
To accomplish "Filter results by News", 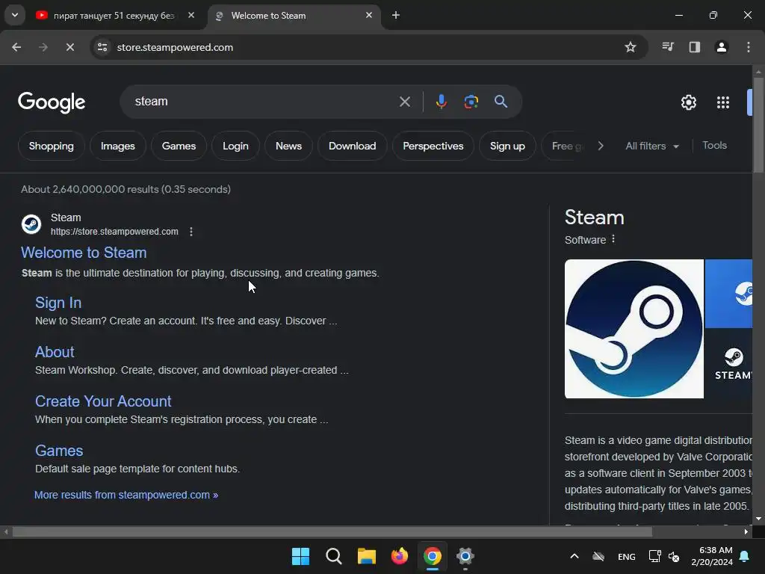I will click(x=288, y=146).
